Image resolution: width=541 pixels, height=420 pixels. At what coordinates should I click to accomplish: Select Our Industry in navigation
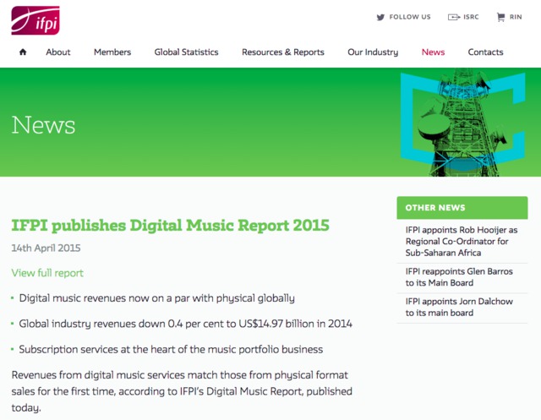tap(373, 52)
